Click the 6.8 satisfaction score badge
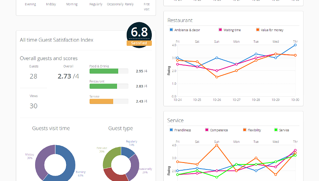 pyautogui.click(x=139, y=32)
